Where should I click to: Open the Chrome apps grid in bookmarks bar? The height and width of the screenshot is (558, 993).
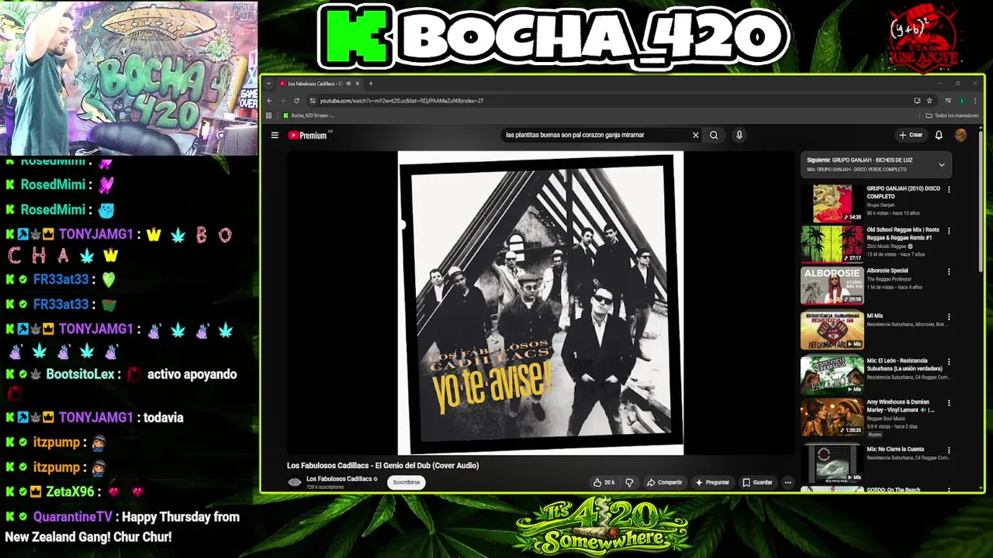(269, 115)
